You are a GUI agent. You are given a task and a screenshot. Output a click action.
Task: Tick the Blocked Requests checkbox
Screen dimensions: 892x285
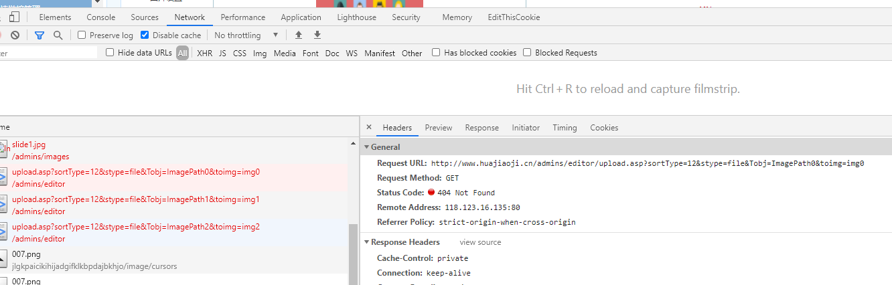point(527,53)
